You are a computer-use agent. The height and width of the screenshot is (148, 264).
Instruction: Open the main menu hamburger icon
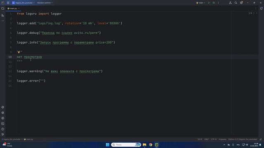pyautogui.click(x=8, y=3)
